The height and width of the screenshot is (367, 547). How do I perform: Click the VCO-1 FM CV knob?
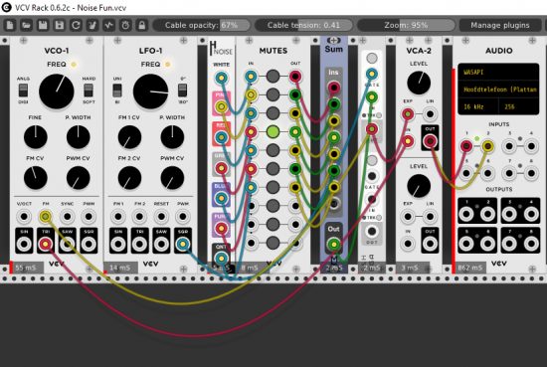[35, 178]
